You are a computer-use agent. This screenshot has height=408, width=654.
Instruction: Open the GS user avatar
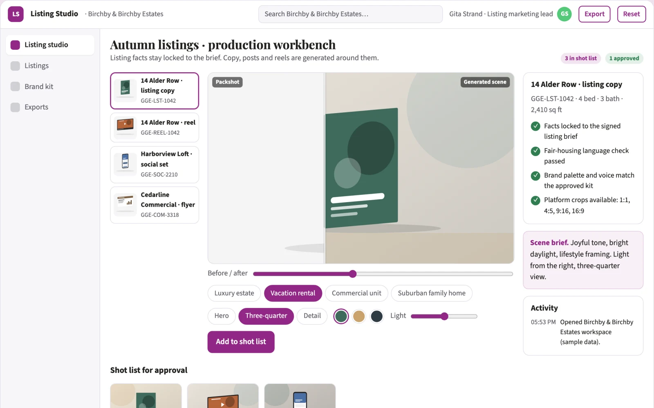(564, 14)
